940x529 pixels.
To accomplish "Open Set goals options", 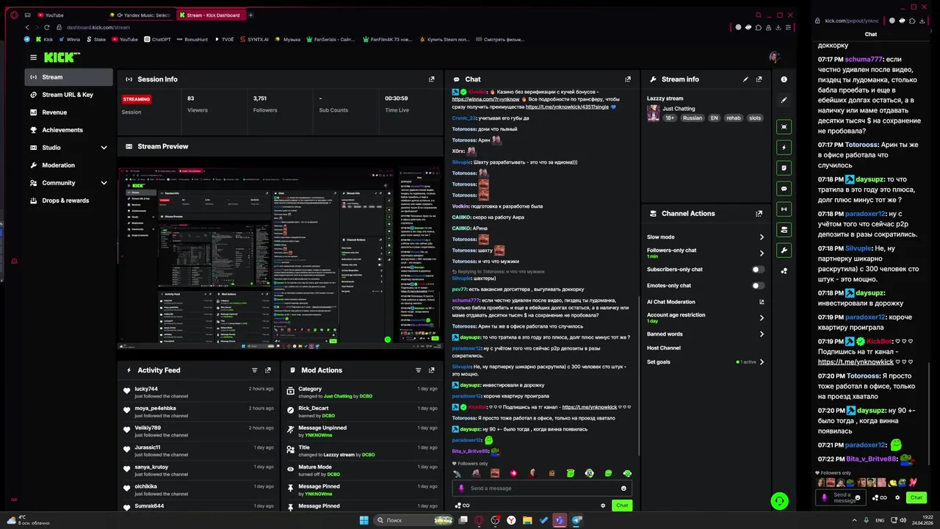I will (706, 362).
